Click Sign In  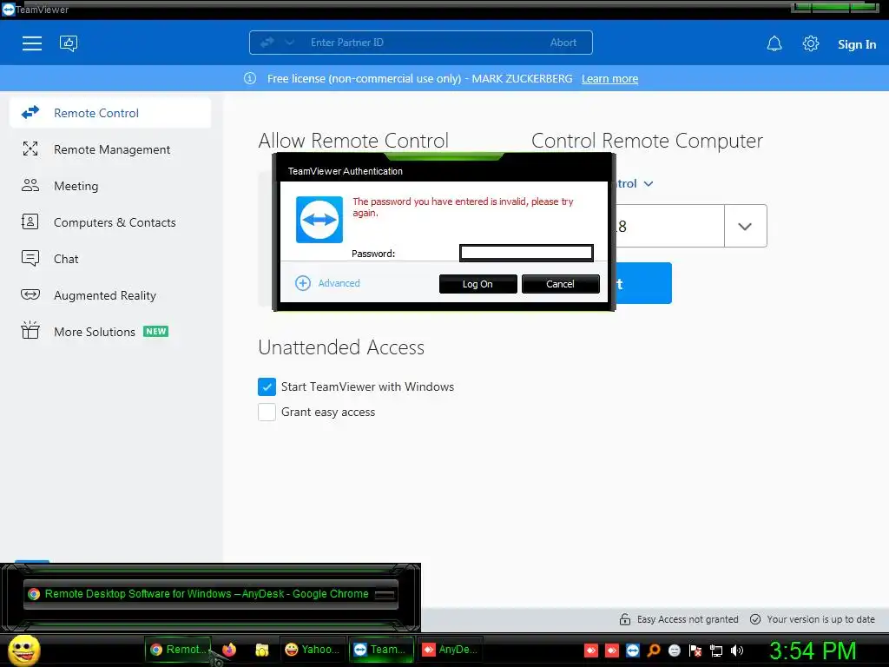click(857, 44)
